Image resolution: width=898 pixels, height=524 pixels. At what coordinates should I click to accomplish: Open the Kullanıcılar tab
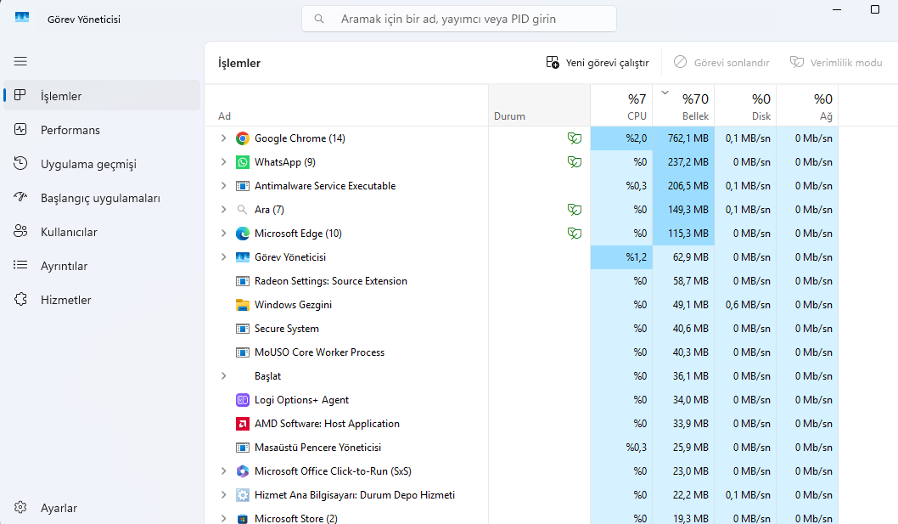tap(102, 232)
